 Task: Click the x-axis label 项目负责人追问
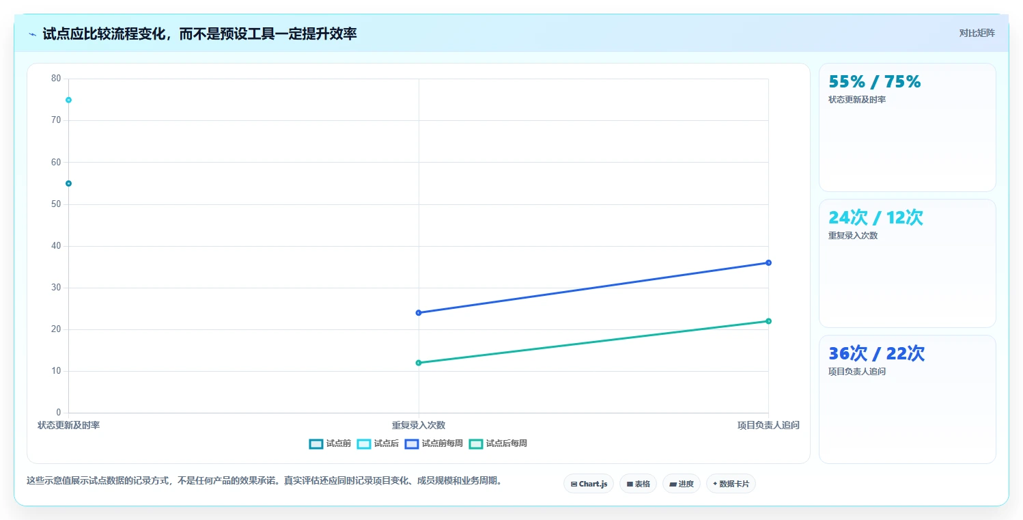tap(768, 425)
